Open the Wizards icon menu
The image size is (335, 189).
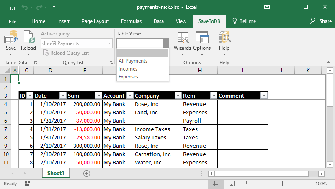coord(182,37)
